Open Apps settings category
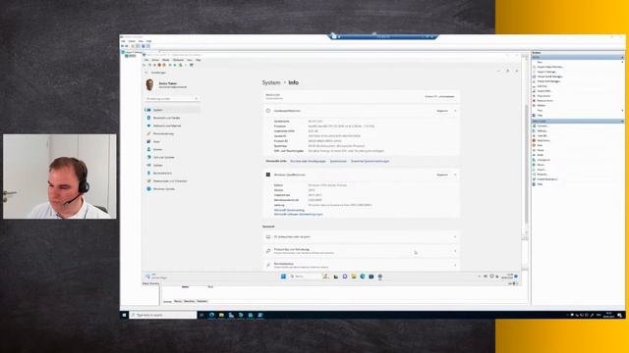This screenshot has width=629, height=353. click(172, 141)
